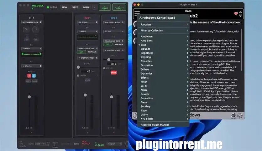Open the Consoles category submenu
The image size is (262, 151).
click(163, 61)
